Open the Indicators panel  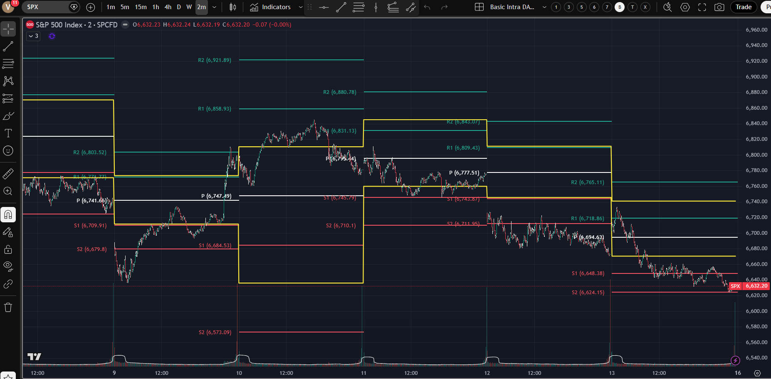(x=271, y=7)
